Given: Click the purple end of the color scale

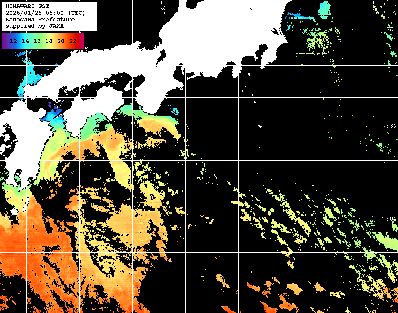Looking at the screenshot, I should (x=5, y=41).
